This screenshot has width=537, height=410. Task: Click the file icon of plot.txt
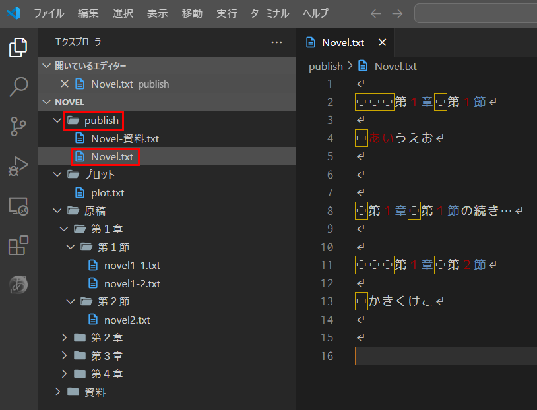[x=80, y=192]
